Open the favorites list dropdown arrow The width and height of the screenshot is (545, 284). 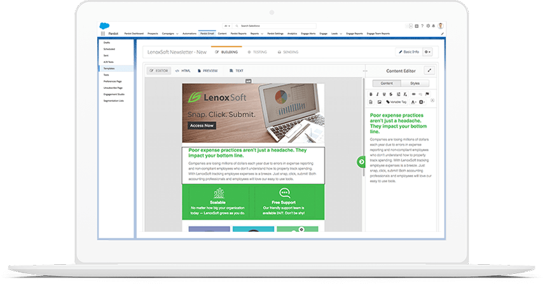coord(411,26)
